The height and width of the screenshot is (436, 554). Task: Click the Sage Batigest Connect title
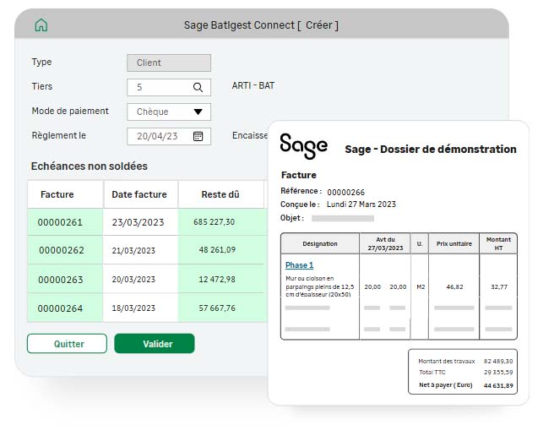pyautogui.click(x=261, y=25)
